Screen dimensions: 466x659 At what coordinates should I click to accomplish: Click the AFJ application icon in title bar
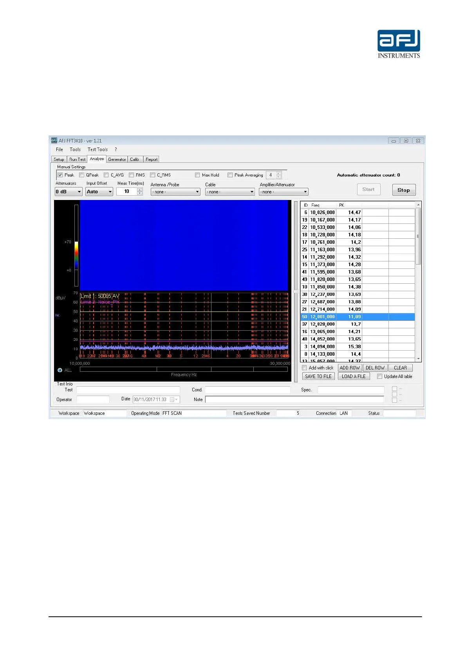(54, 140)
